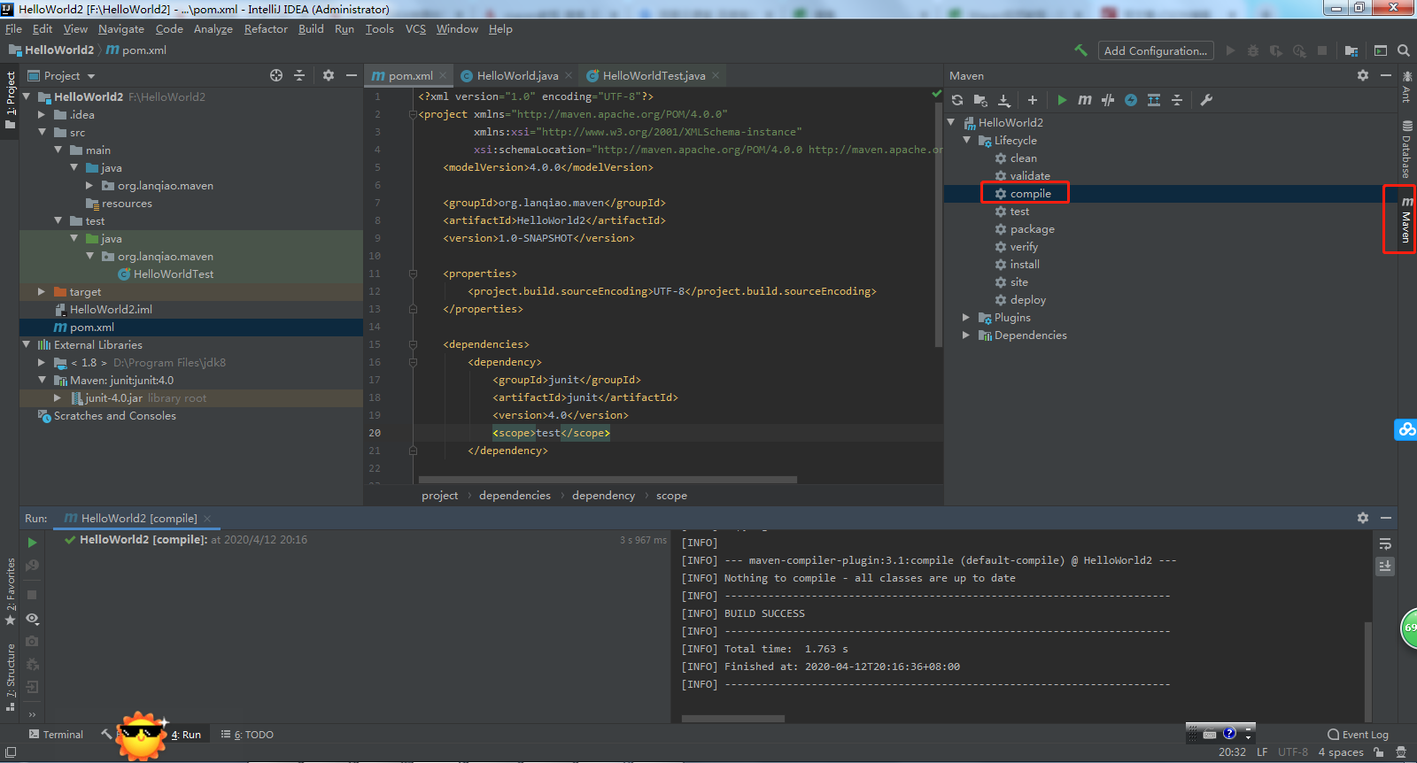Click dependencies in editor breadcrumb
Image resolution: width=1417 pixels, height=763 pixels.
pyautogui.click(x=515, y=496)
